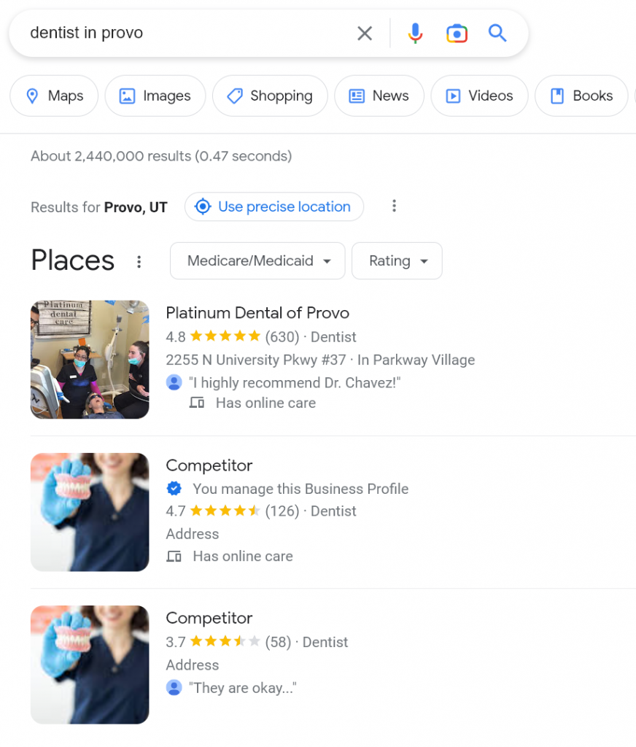Clear the search box with the X icon
Screen dimensions: 636x747
[x=365, y=34]
